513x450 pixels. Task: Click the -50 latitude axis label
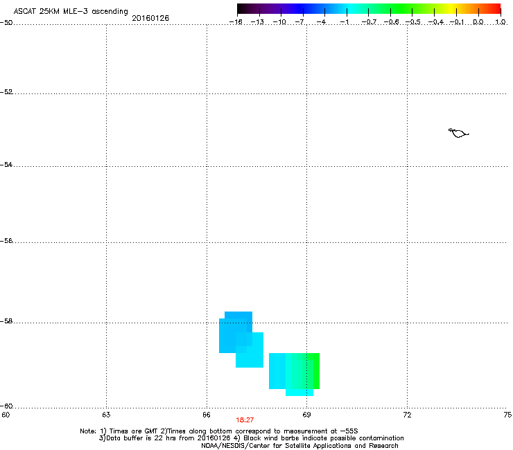click(x=6, y=23)
